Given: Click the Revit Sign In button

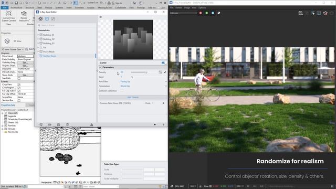Looking at the screenshot, I should (117, 3).
